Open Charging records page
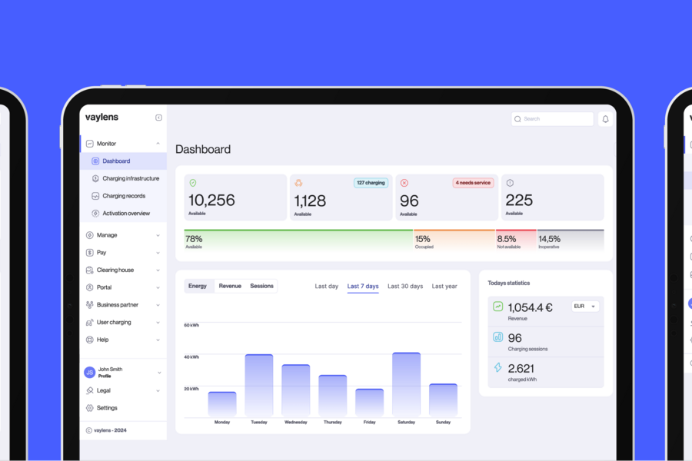The width and height of the screenshot is (692, 461). coord(124,196)
